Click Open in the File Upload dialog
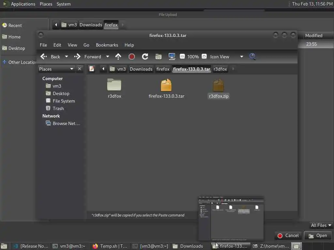The width and height of the screenshot is (334, 250). pyautogui.click(x=318, y=236)
